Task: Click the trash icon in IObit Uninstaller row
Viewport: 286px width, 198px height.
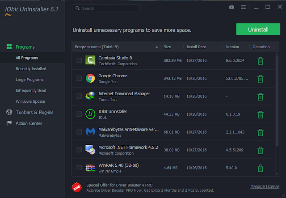Action: tap(261, 114)
